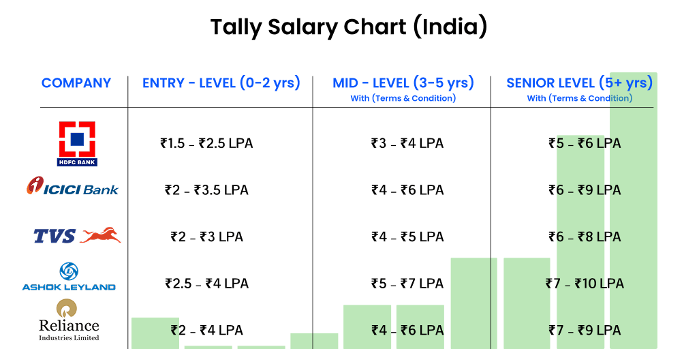
Task: Select HDFC senior salary ₹5 – ₹6 LPA
Action: pos(585,143)
